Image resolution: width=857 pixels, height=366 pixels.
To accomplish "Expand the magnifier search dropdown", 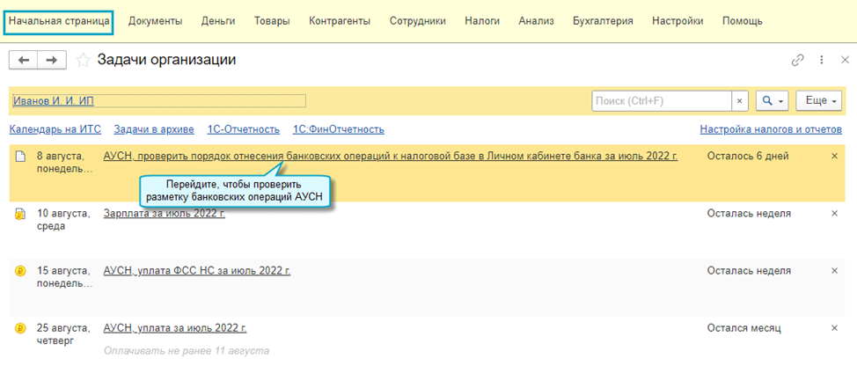I will 773,101.
